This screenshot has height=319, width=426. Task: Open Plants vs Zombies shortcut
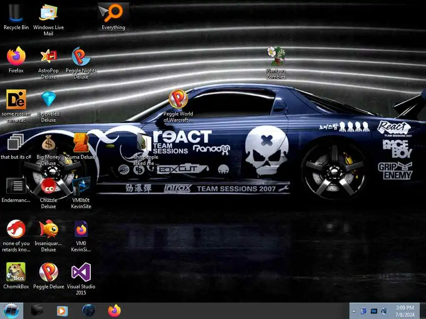[x=276, y=63]
